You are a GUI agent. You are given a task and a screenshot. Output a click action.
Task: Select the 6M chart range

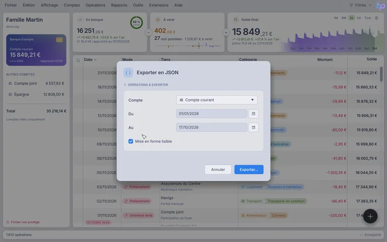(x=344, y=18)
